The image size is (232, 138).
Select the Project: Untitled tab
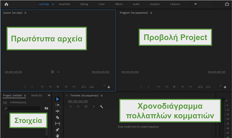click(12, 95)
